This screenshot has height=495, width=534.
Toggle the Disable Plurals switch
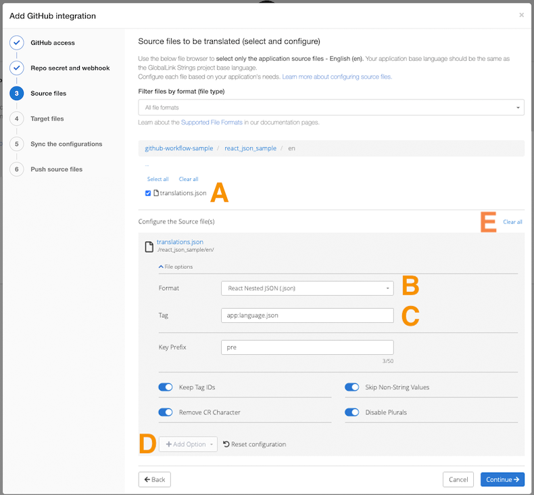(352, 412)
